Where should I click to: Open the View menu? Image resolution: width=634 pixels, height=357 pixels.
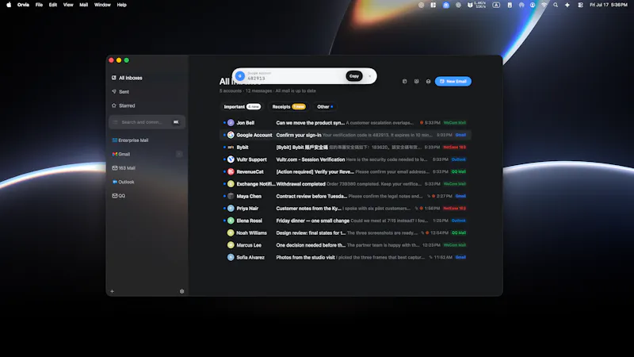coord(68,5)
